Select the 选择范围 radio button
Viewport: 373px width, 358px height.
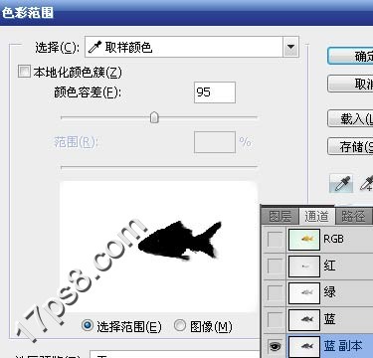pyautogui.click(x=88, y=325)
